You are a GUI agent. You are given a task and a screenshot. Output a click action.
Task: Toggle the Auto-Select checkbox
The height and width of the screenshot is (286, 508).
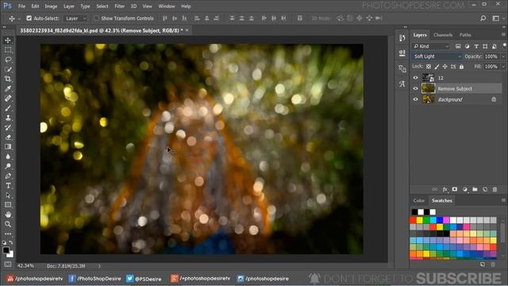pyautogui.click(x=29, y=18)
